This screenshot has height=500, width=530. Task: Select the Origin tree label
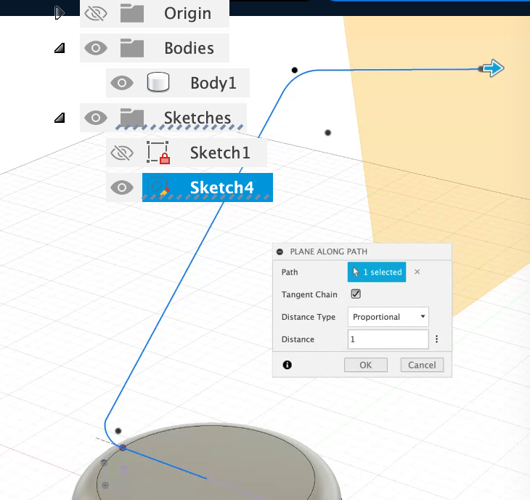188,14
